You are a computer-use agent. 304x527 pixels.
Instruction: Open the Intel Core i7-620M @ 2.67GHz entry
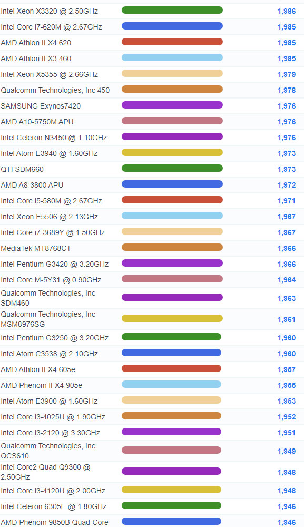[52, 27]
